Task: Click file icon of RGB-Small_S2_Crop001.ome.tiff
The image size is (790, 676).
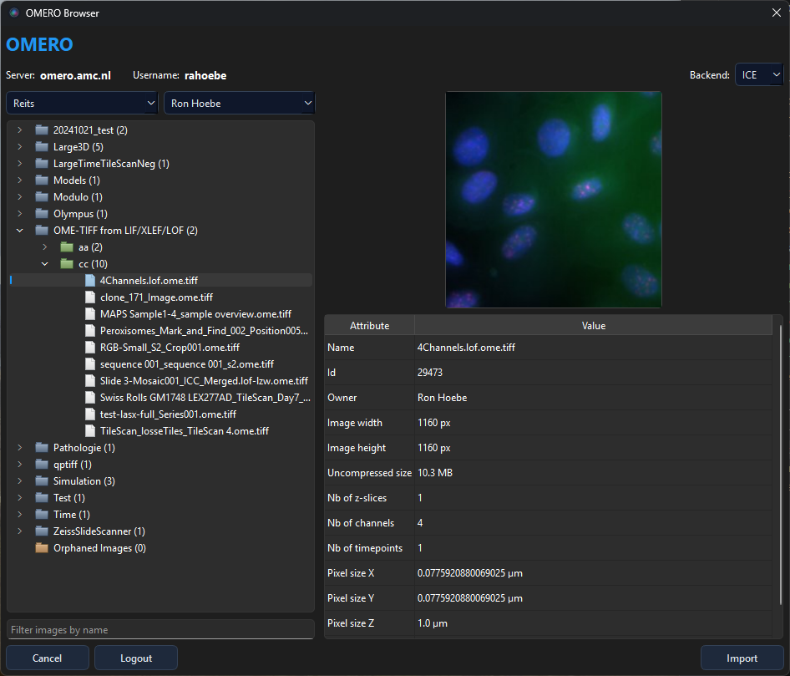Action: [x=90, y=348]
